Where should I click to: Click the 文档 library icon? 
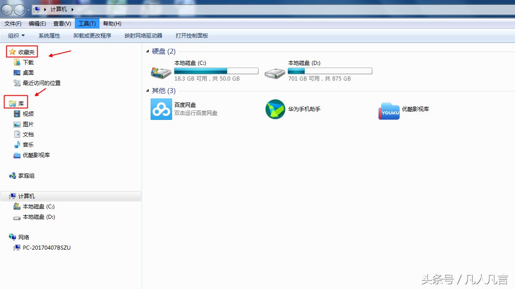(17, 134)
